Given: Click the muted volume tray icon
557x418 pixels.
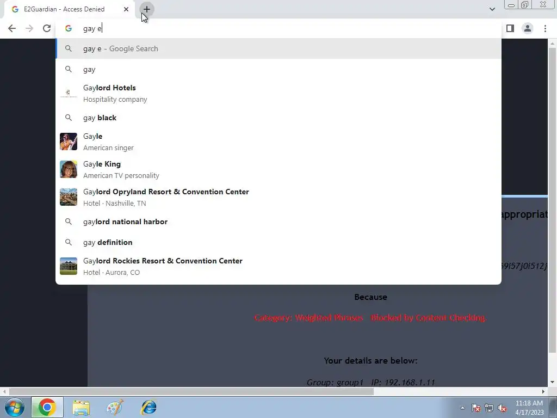Looking at the screenshot, I should pyautogui.click(x=502, y=408).
